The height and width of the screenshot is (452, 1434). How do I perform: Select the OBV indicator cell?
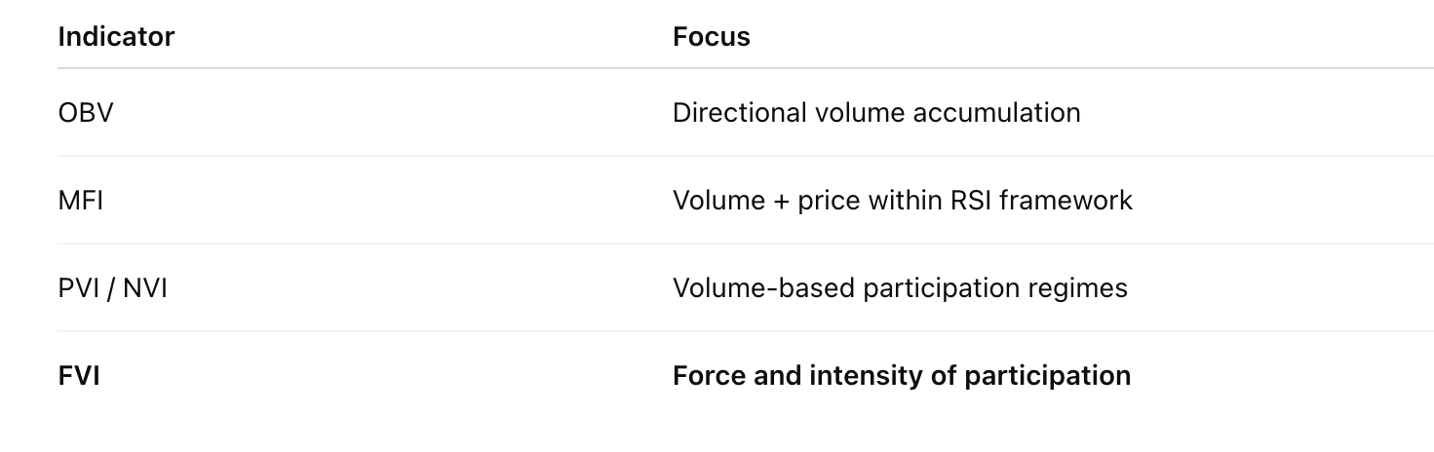click(x=86, y=113)
